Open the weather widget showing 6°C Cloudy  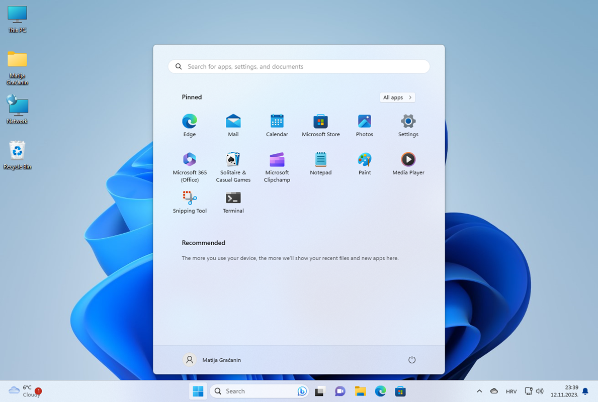tap(25, 391)
